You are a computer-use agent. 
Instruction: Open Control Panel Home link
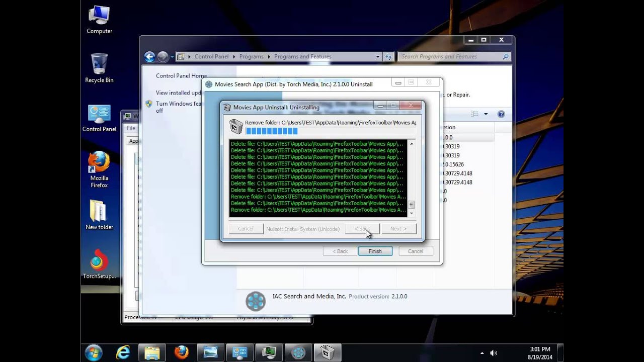[181, 76]
